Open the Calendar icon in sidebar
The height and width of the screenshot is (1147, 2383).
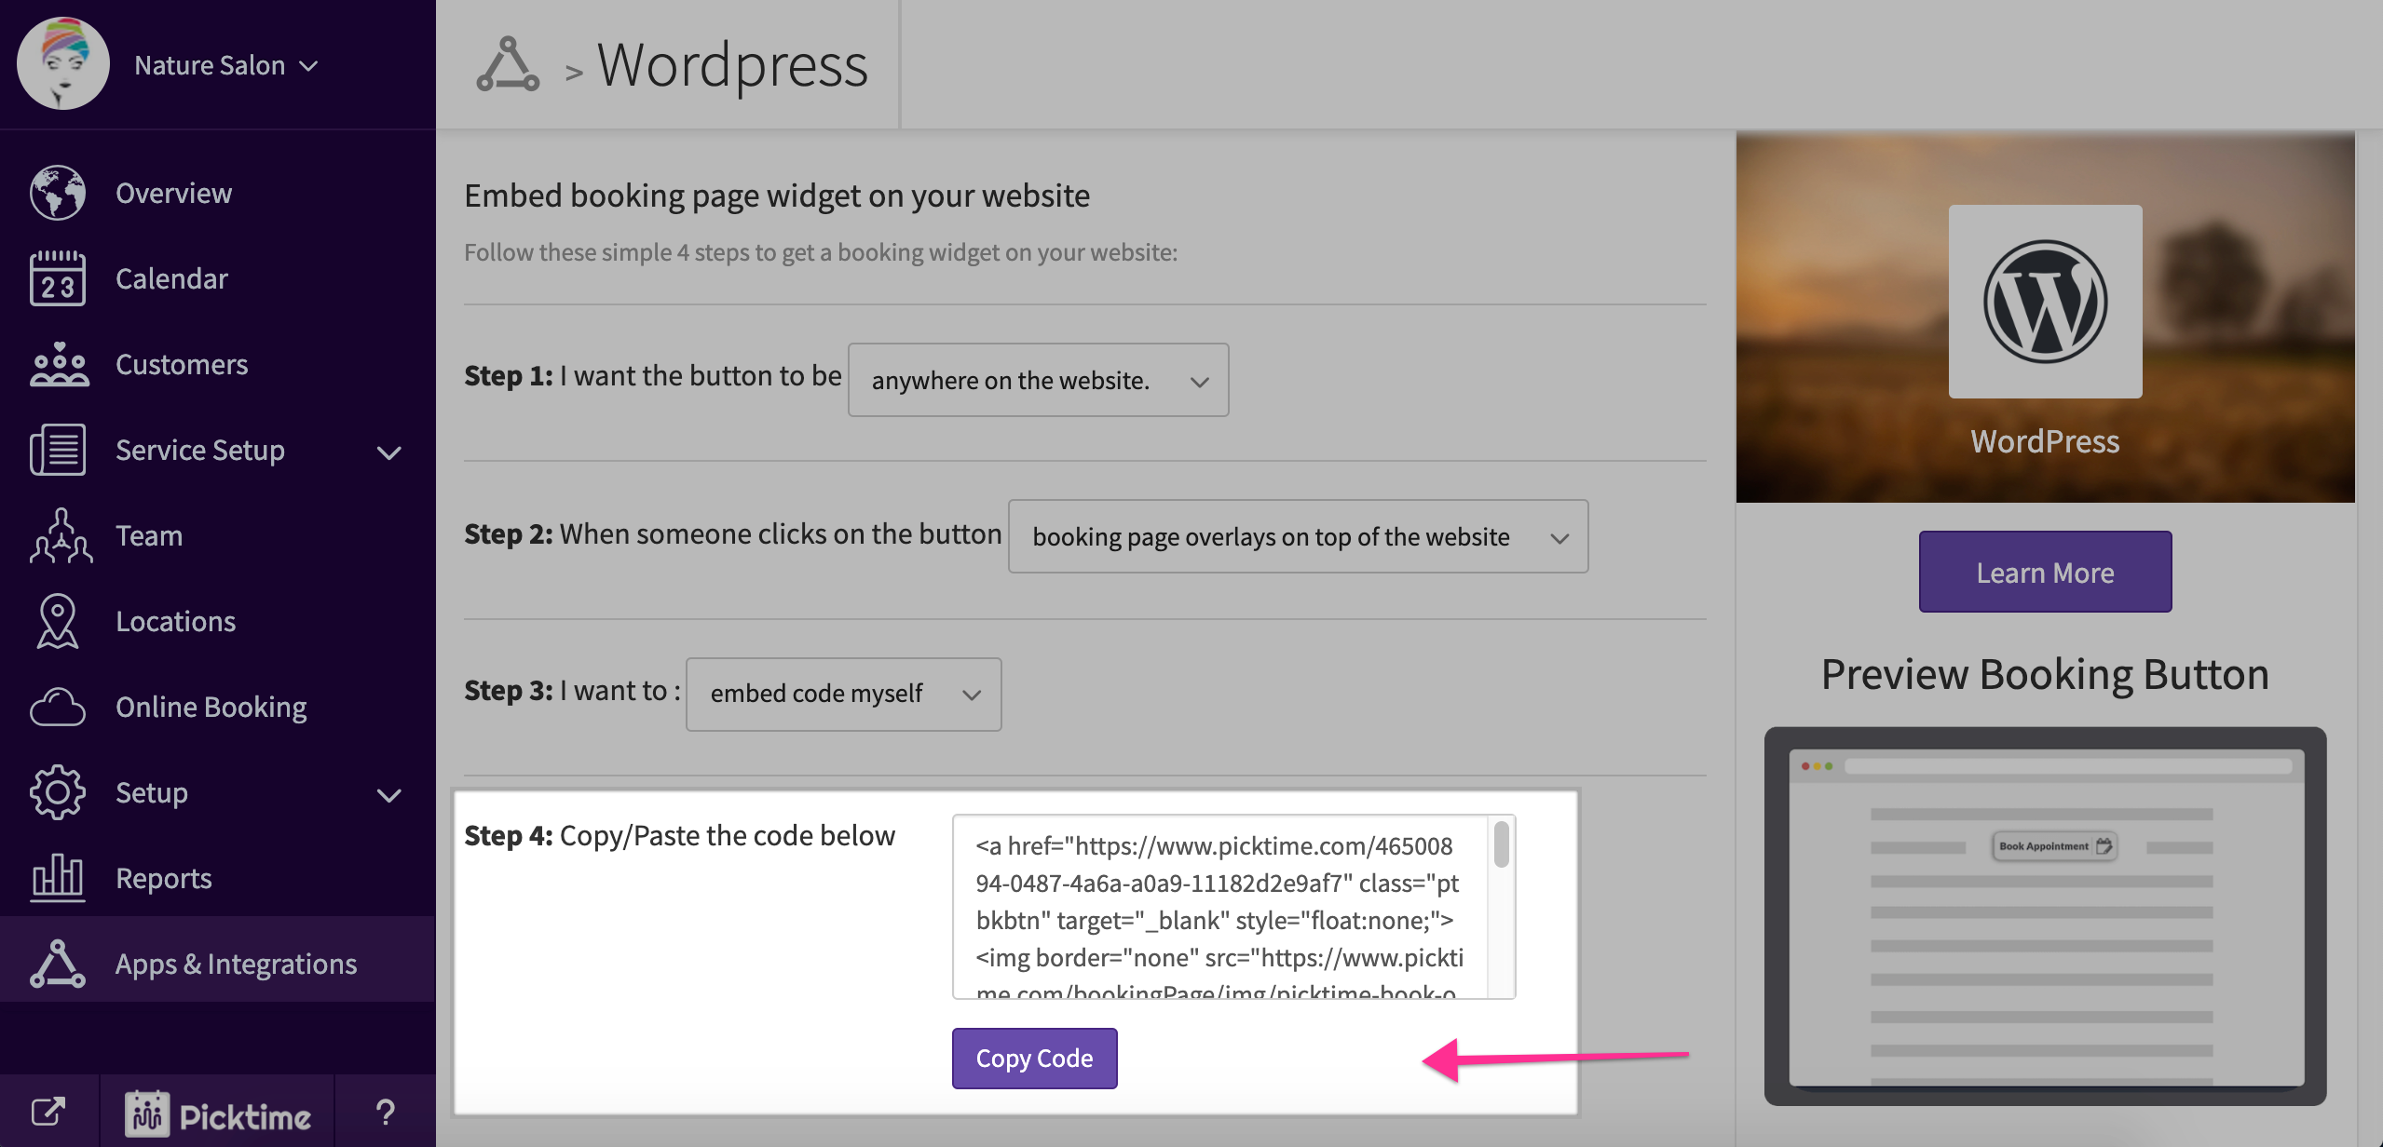pyautogui.click(x=58, y=278)
